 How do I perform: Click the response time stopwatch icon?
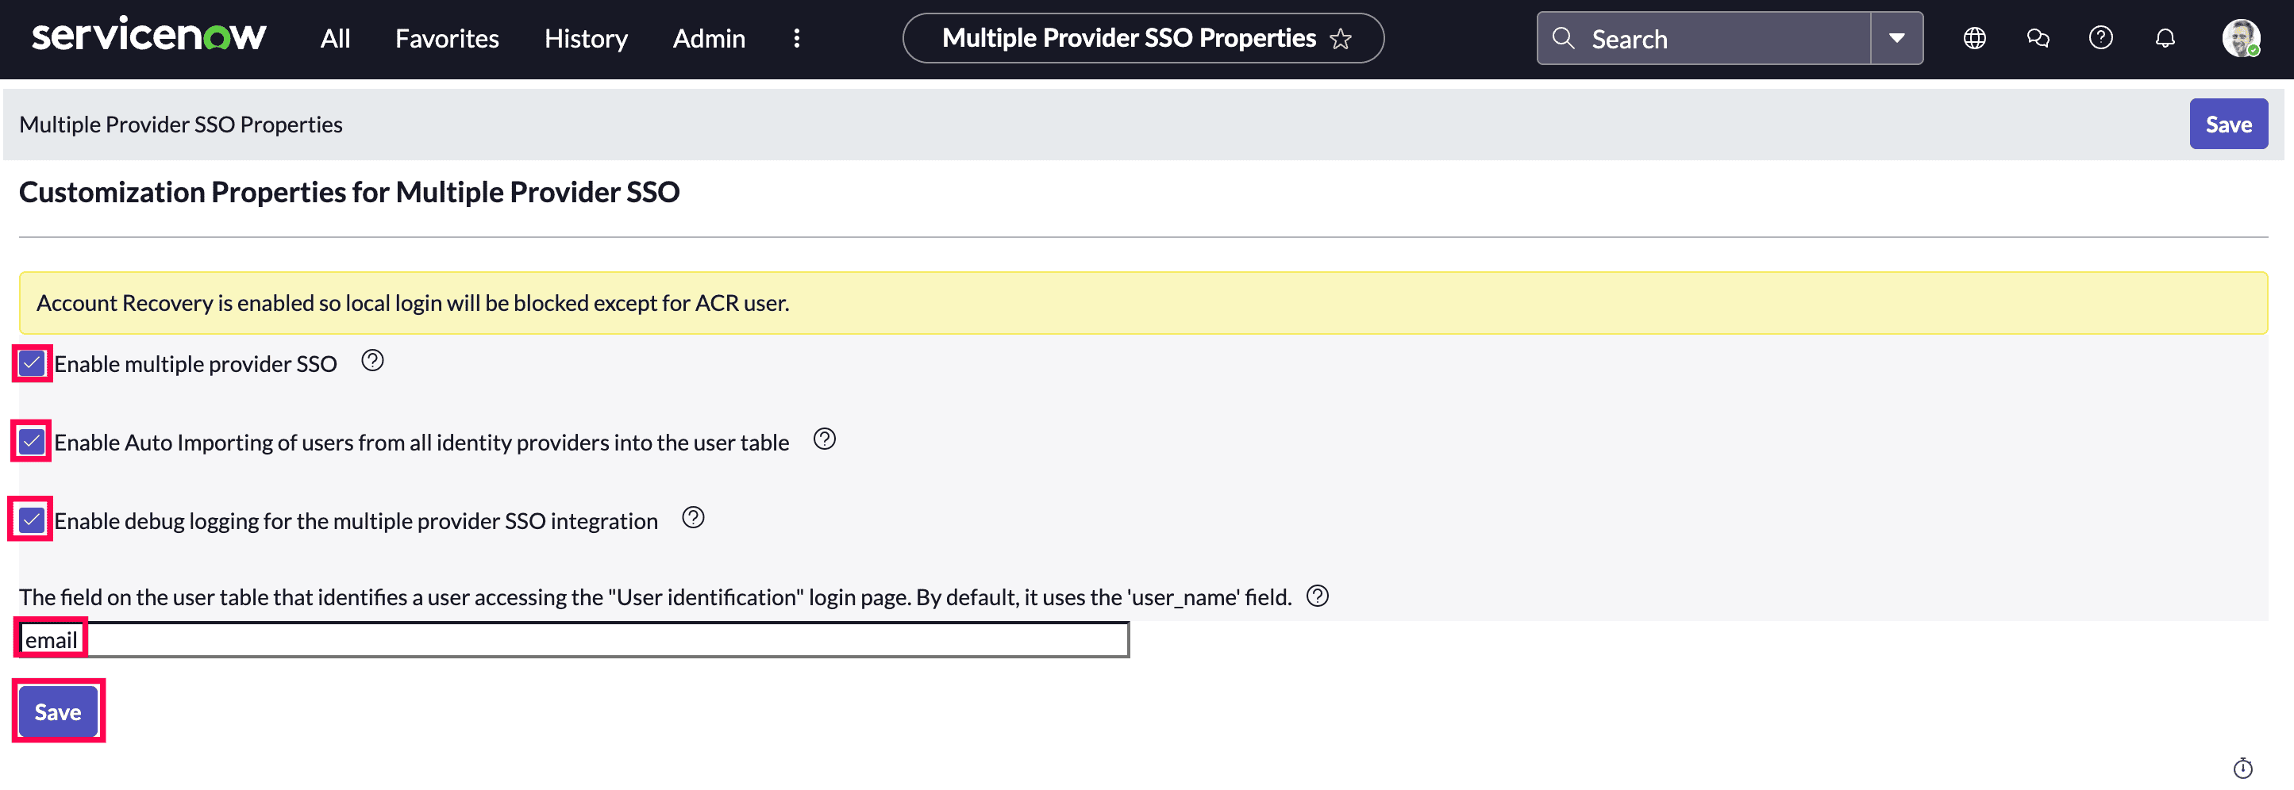click(2242, 768)
